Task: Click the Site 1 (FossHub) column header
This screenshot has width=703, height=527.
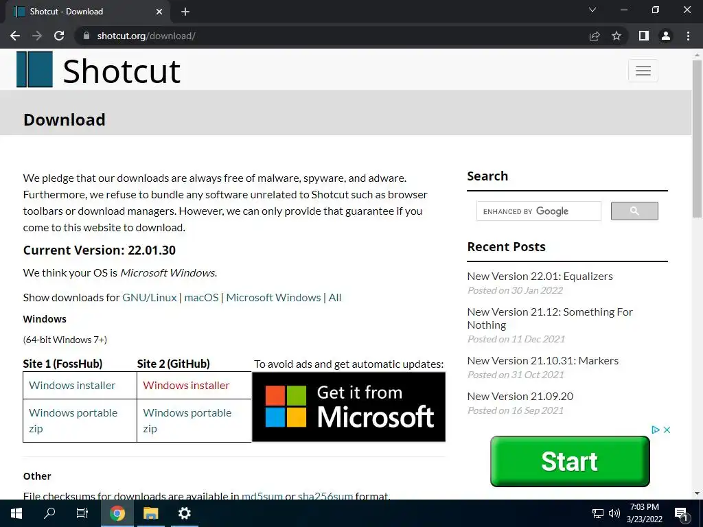Action: 62,364
